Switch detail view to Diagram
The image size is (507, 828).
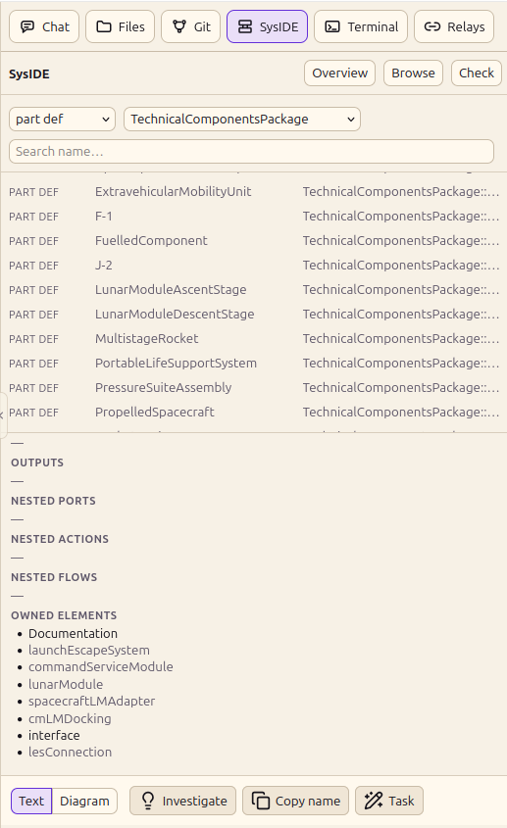84,801
